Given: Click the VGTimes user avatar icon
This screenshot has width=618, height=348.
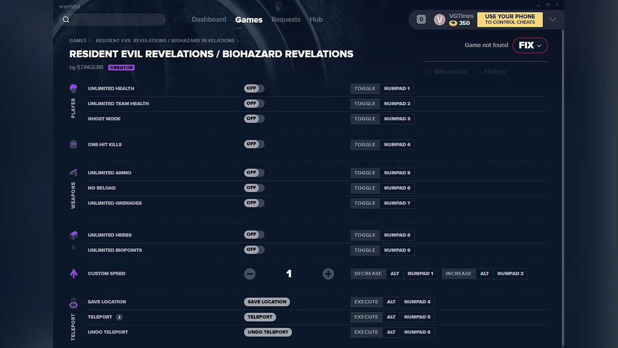Looking at the screenshot, I should coord(439,20).
